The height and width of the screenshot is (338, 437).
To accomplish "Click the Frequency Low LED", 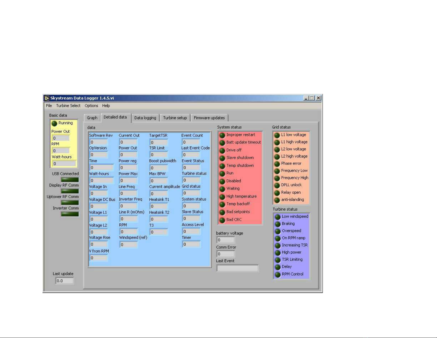I will coord(277,171).
